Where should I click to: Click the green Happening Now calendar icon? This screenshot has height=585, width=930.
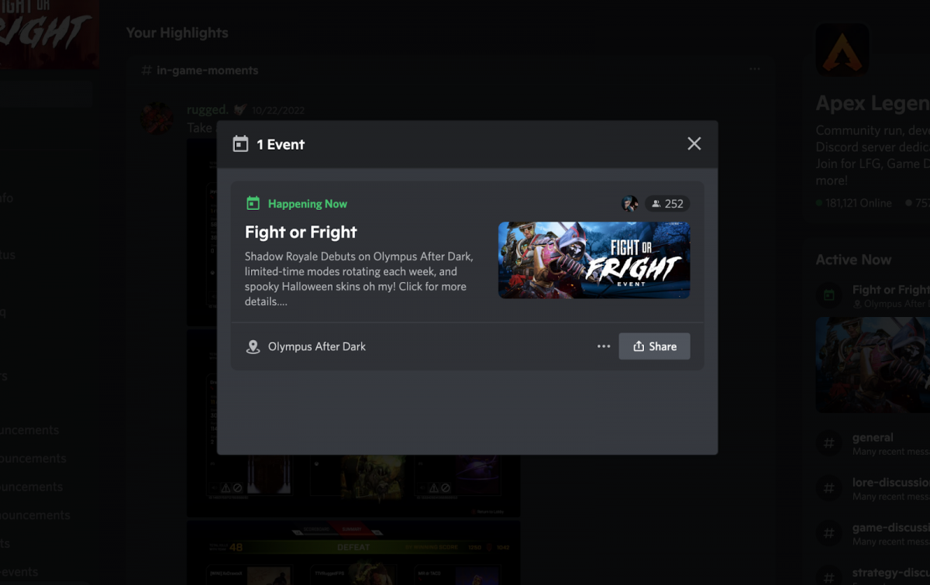253,204
